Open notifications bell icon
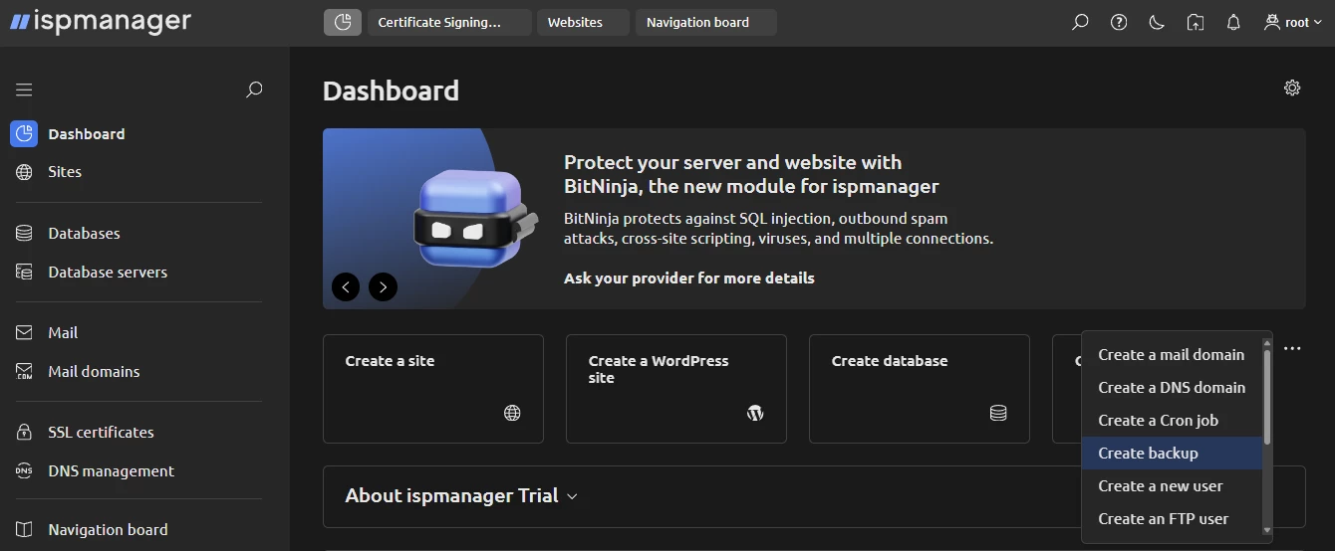Image resolution: width=1335 pixels, height=551 pixels. (1233, 22)
